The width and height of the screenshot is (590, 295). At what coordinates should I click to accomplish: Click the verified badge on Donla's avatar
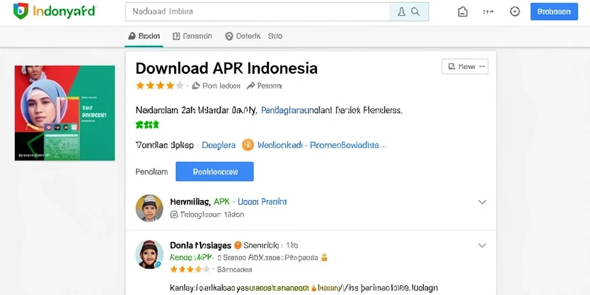(158, 264)
